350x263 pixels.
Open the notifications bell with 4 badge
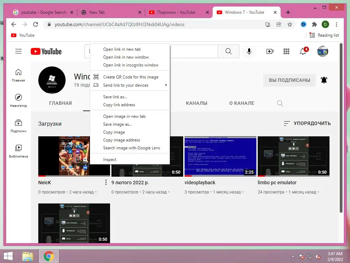point(303,51)
